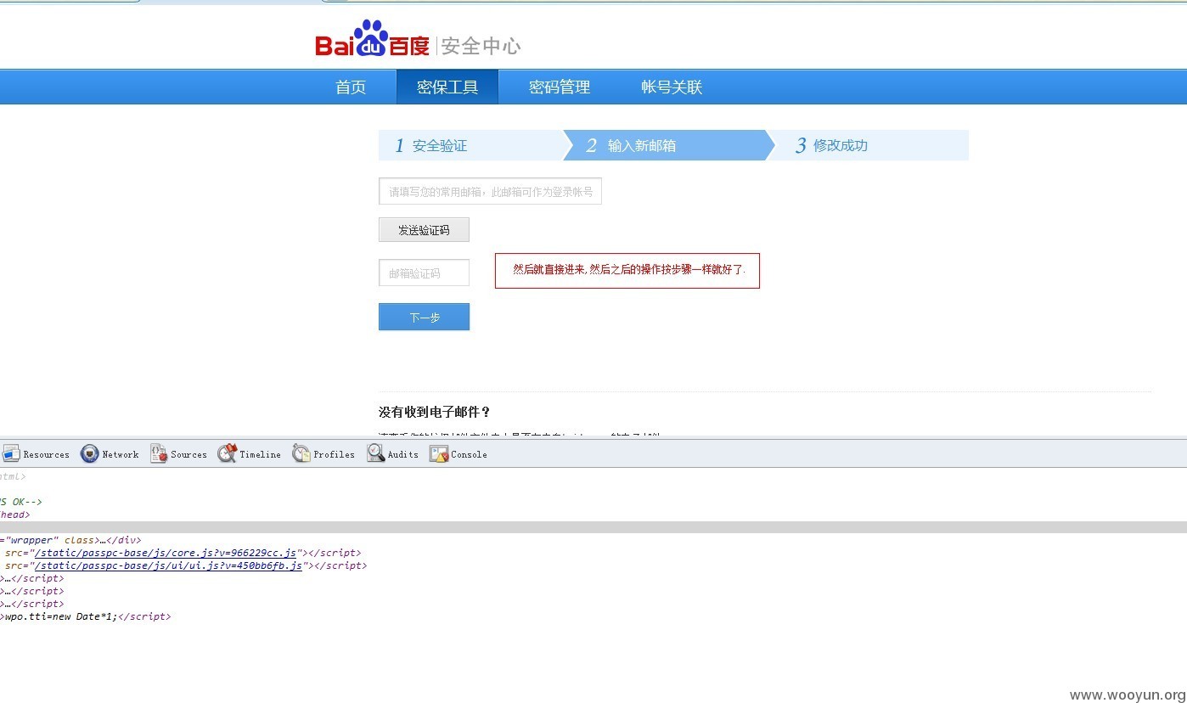
Task: Click the 没有收到电子邮件？ heading
Action: coord(435,412)
